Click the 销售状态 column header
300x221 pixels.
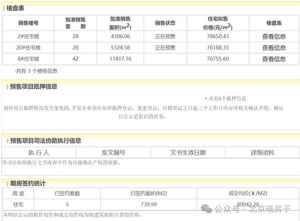click(x=165, y=23)
